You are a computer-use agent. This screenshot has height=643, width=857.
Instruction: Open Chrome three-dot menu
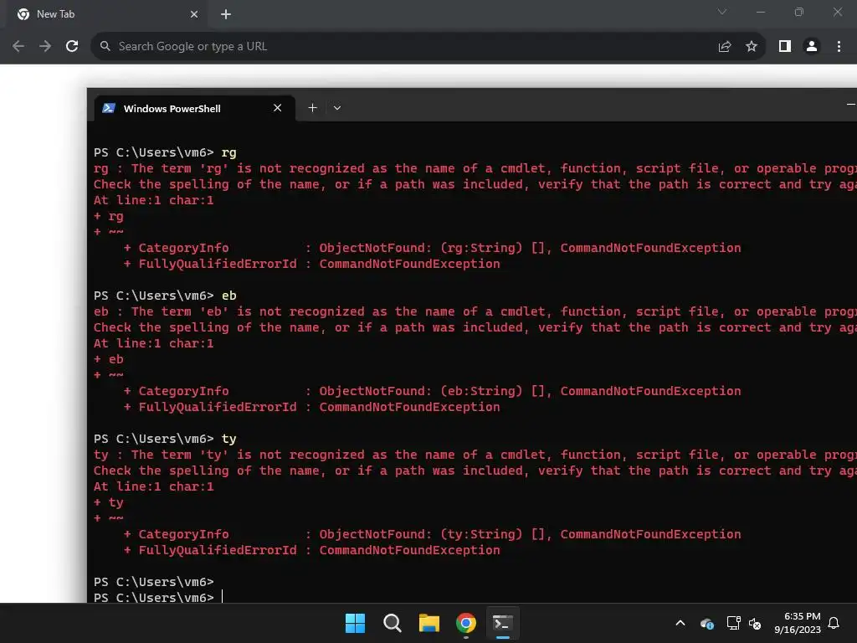pyautogui.click(x=839, y=47)
